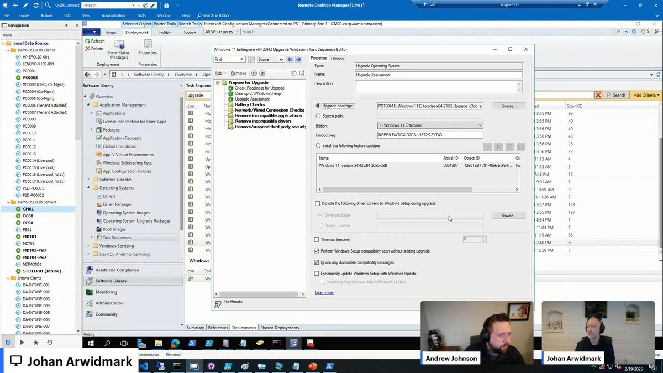Viewport: 663px width, 373px height.
Task: Click the Description text box
Action: [x=439, y=87]
